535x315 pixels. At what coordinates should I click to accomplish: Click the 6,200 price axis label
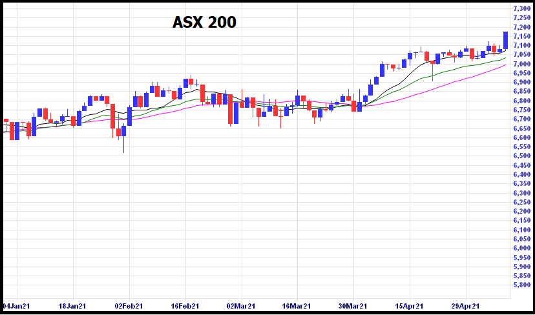point(522,211)
